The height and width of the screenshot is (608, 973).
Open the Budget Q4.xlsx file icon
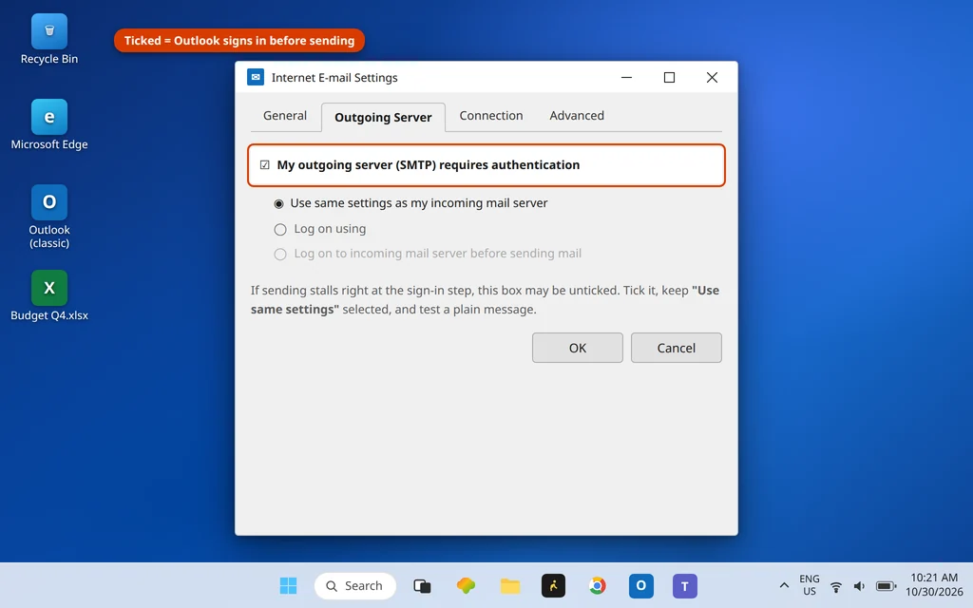coord(49,295)
